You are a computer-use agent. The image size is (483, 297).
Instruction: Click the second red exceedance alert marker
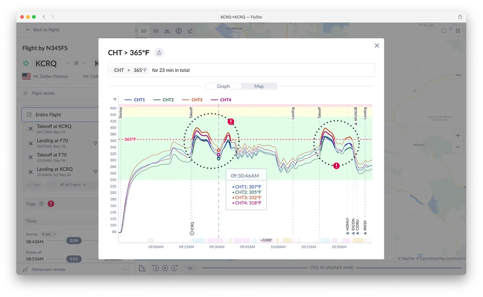[336, 166]
